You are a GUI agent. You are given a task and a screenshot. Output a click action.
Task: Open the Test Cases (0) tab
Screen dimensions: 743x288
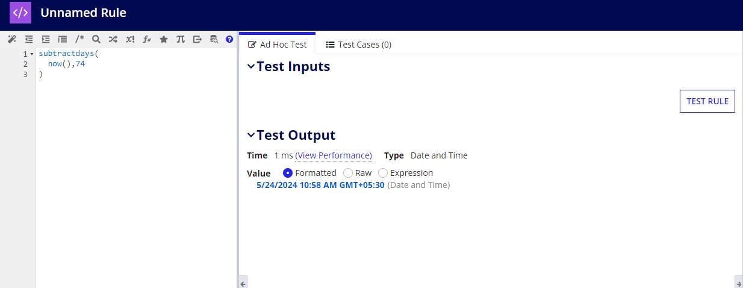359,45
